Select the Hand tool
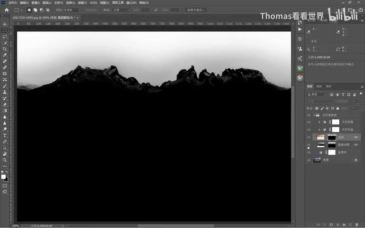Image resolution: width=365 pixels, height=228 pixels. pos(5,154)
